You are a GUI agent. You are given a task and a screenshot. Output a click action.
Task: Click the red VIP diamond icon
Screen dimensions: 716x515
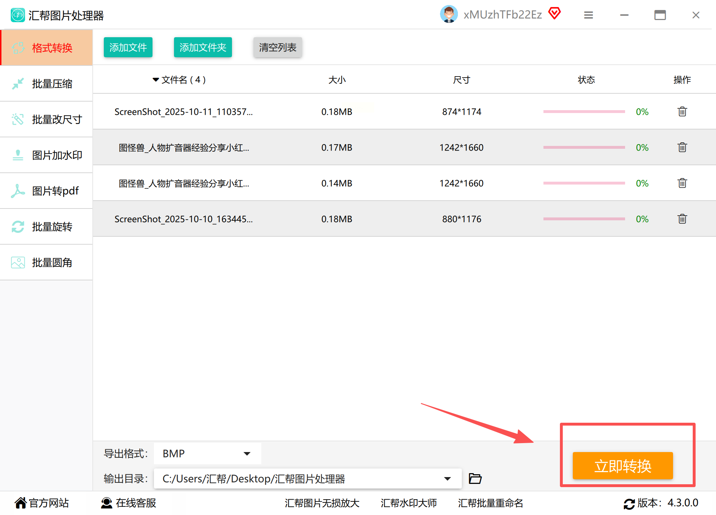555,14
